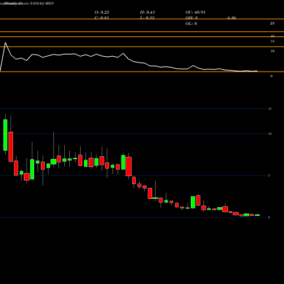Click the '16' label on upper axis

point(273,36)
